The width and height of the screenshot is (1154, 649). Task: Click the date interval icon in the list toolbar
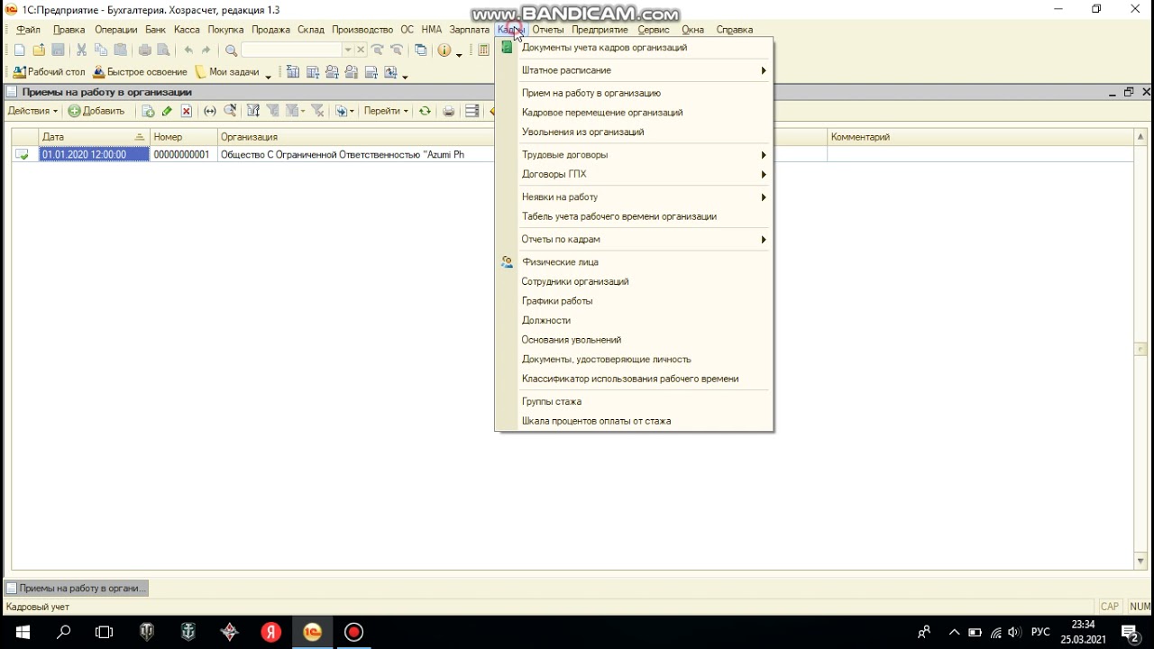pos(210,111)
